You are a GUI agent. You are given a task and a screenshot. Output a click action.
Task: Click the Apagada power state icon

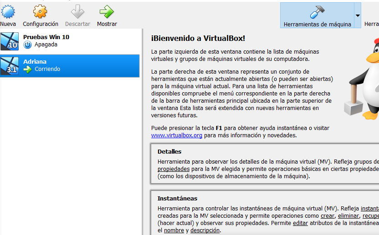pyautogui.click(x=27, y=45)
